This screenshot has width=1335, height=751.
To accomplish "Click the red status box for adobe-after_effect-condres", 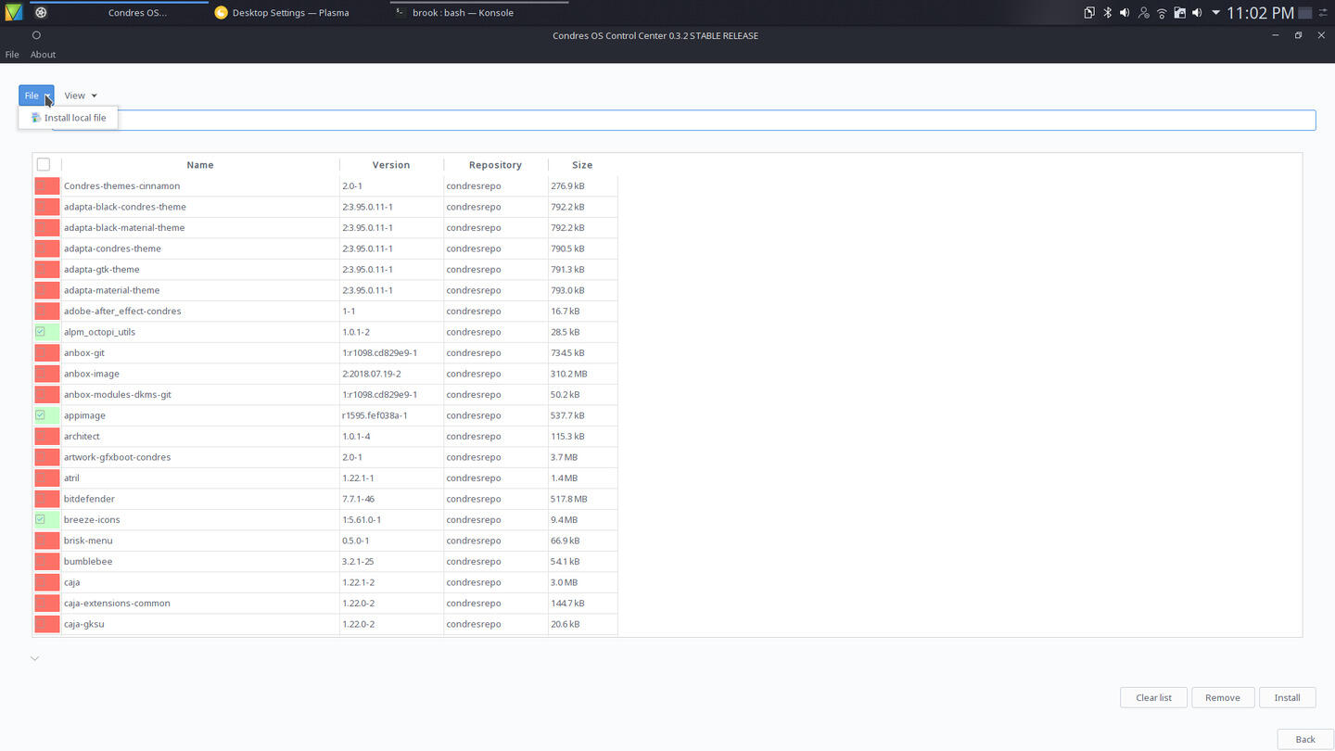I will click(x=47, y=311).
